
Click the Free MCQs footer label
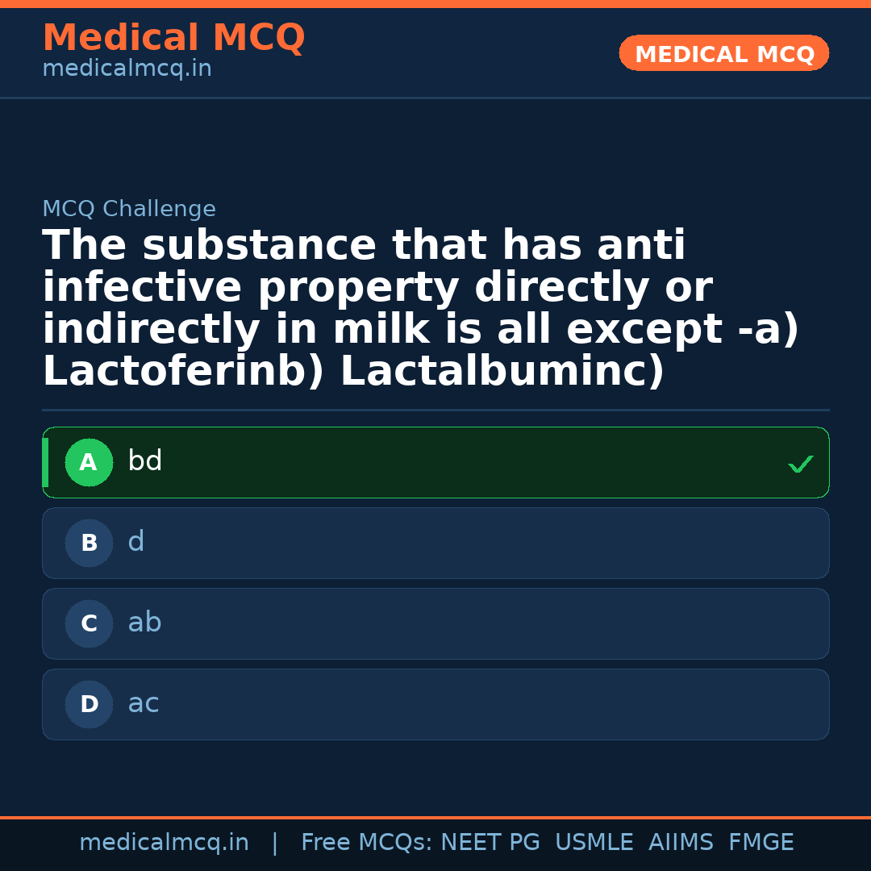(x=366, y=843)
